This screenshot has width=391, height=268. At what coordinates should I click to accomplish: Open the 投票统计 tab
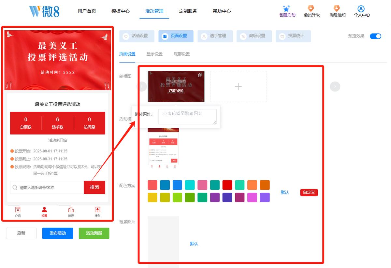[x=293, y=36]
